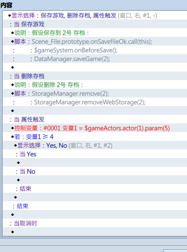Select the '当 No' branch row

pyautogui.click(x=95, y=171)
